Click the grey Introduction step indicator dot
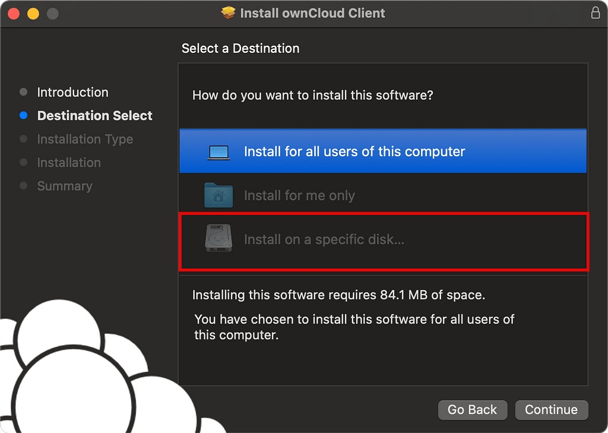 pos(24,92)
